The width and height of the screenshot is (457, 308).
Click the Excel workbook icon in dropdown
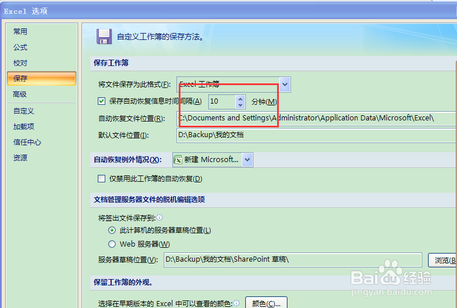pyautogui.click(x=178, y=160)
